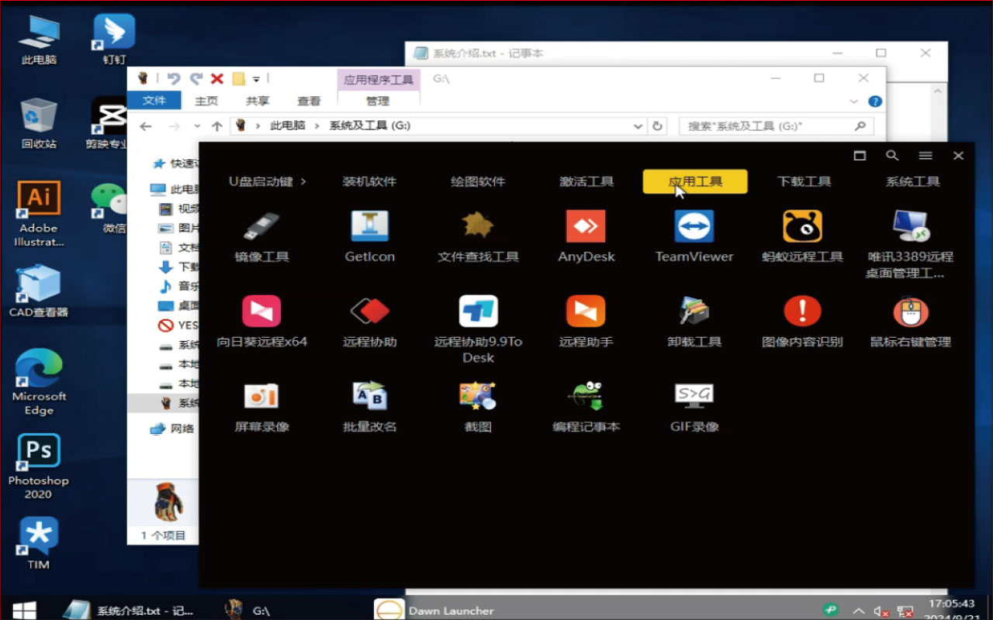Screen dimensions: 993x620
Task: Open Explorer help question mark
Action: (x=875, y=102)
